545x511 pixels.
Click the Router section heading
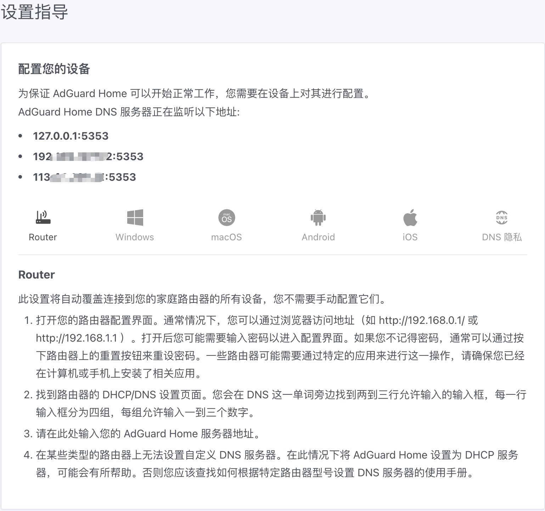36,275
